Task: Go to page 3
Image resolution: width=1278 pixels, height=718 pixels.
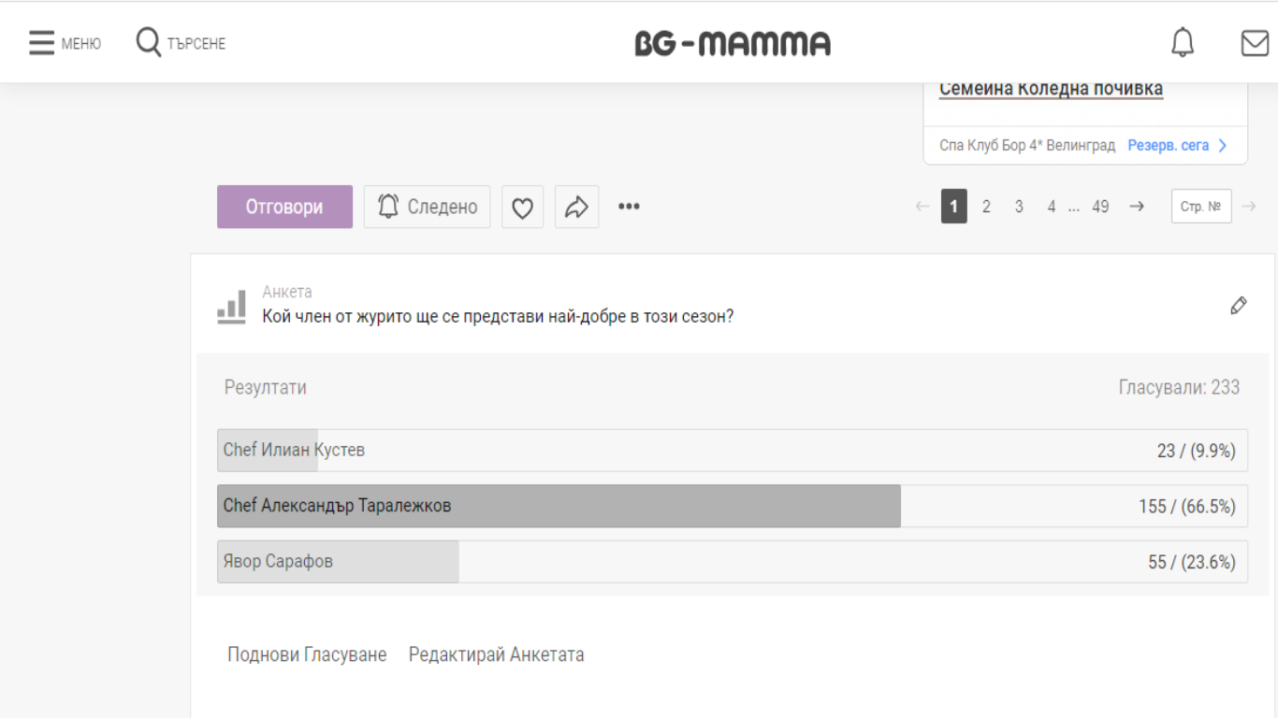Action: point(1019,207)
